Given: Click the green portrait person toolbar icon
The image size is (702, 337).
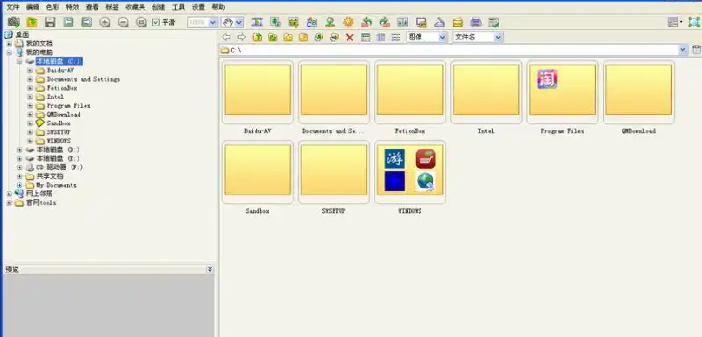Looking at the screenshot, I should pos(330,22).
